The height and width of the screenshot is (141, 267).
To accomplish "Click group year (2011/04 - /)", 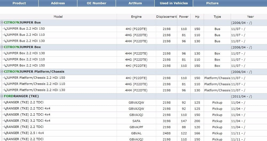I will point(241,96).
